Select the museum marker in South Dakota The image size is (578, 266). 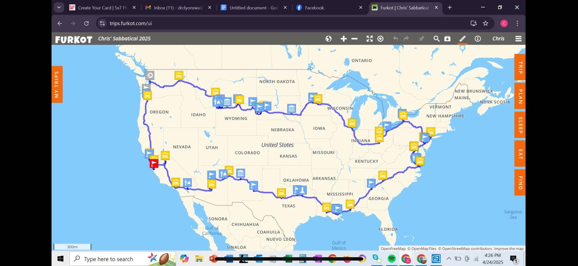[x=291, y=108]
